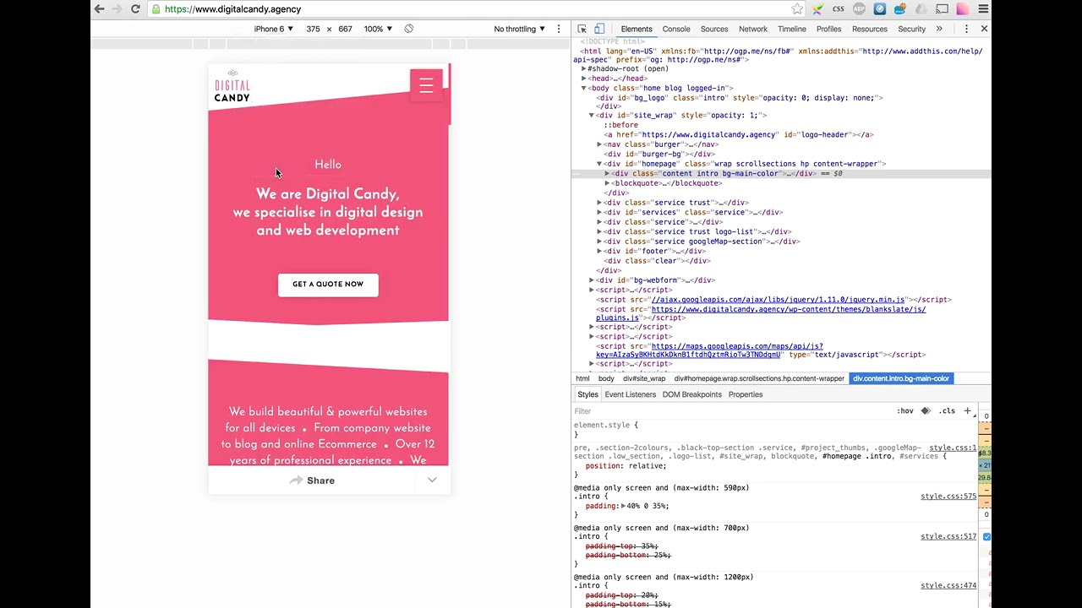
Task: Expand the padding shorthand triangle
Action: (624, 506)
